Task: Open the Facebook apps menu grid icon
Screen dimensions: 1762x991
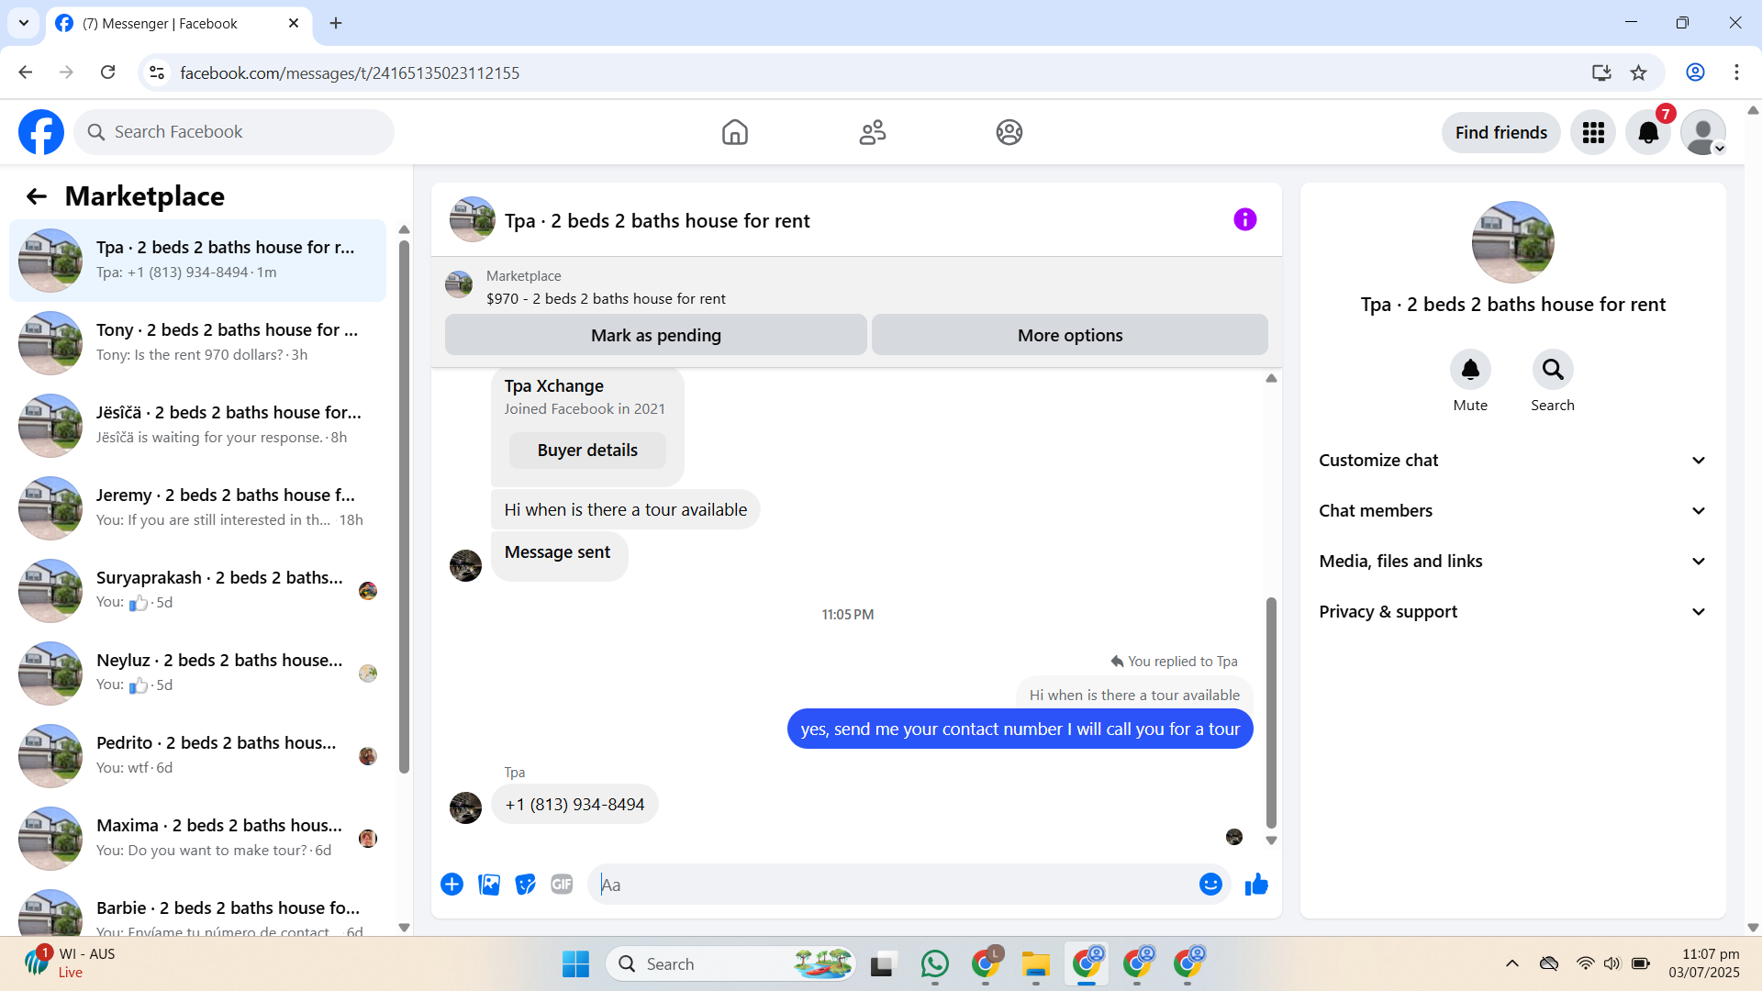Action: tap(1593, 133)
